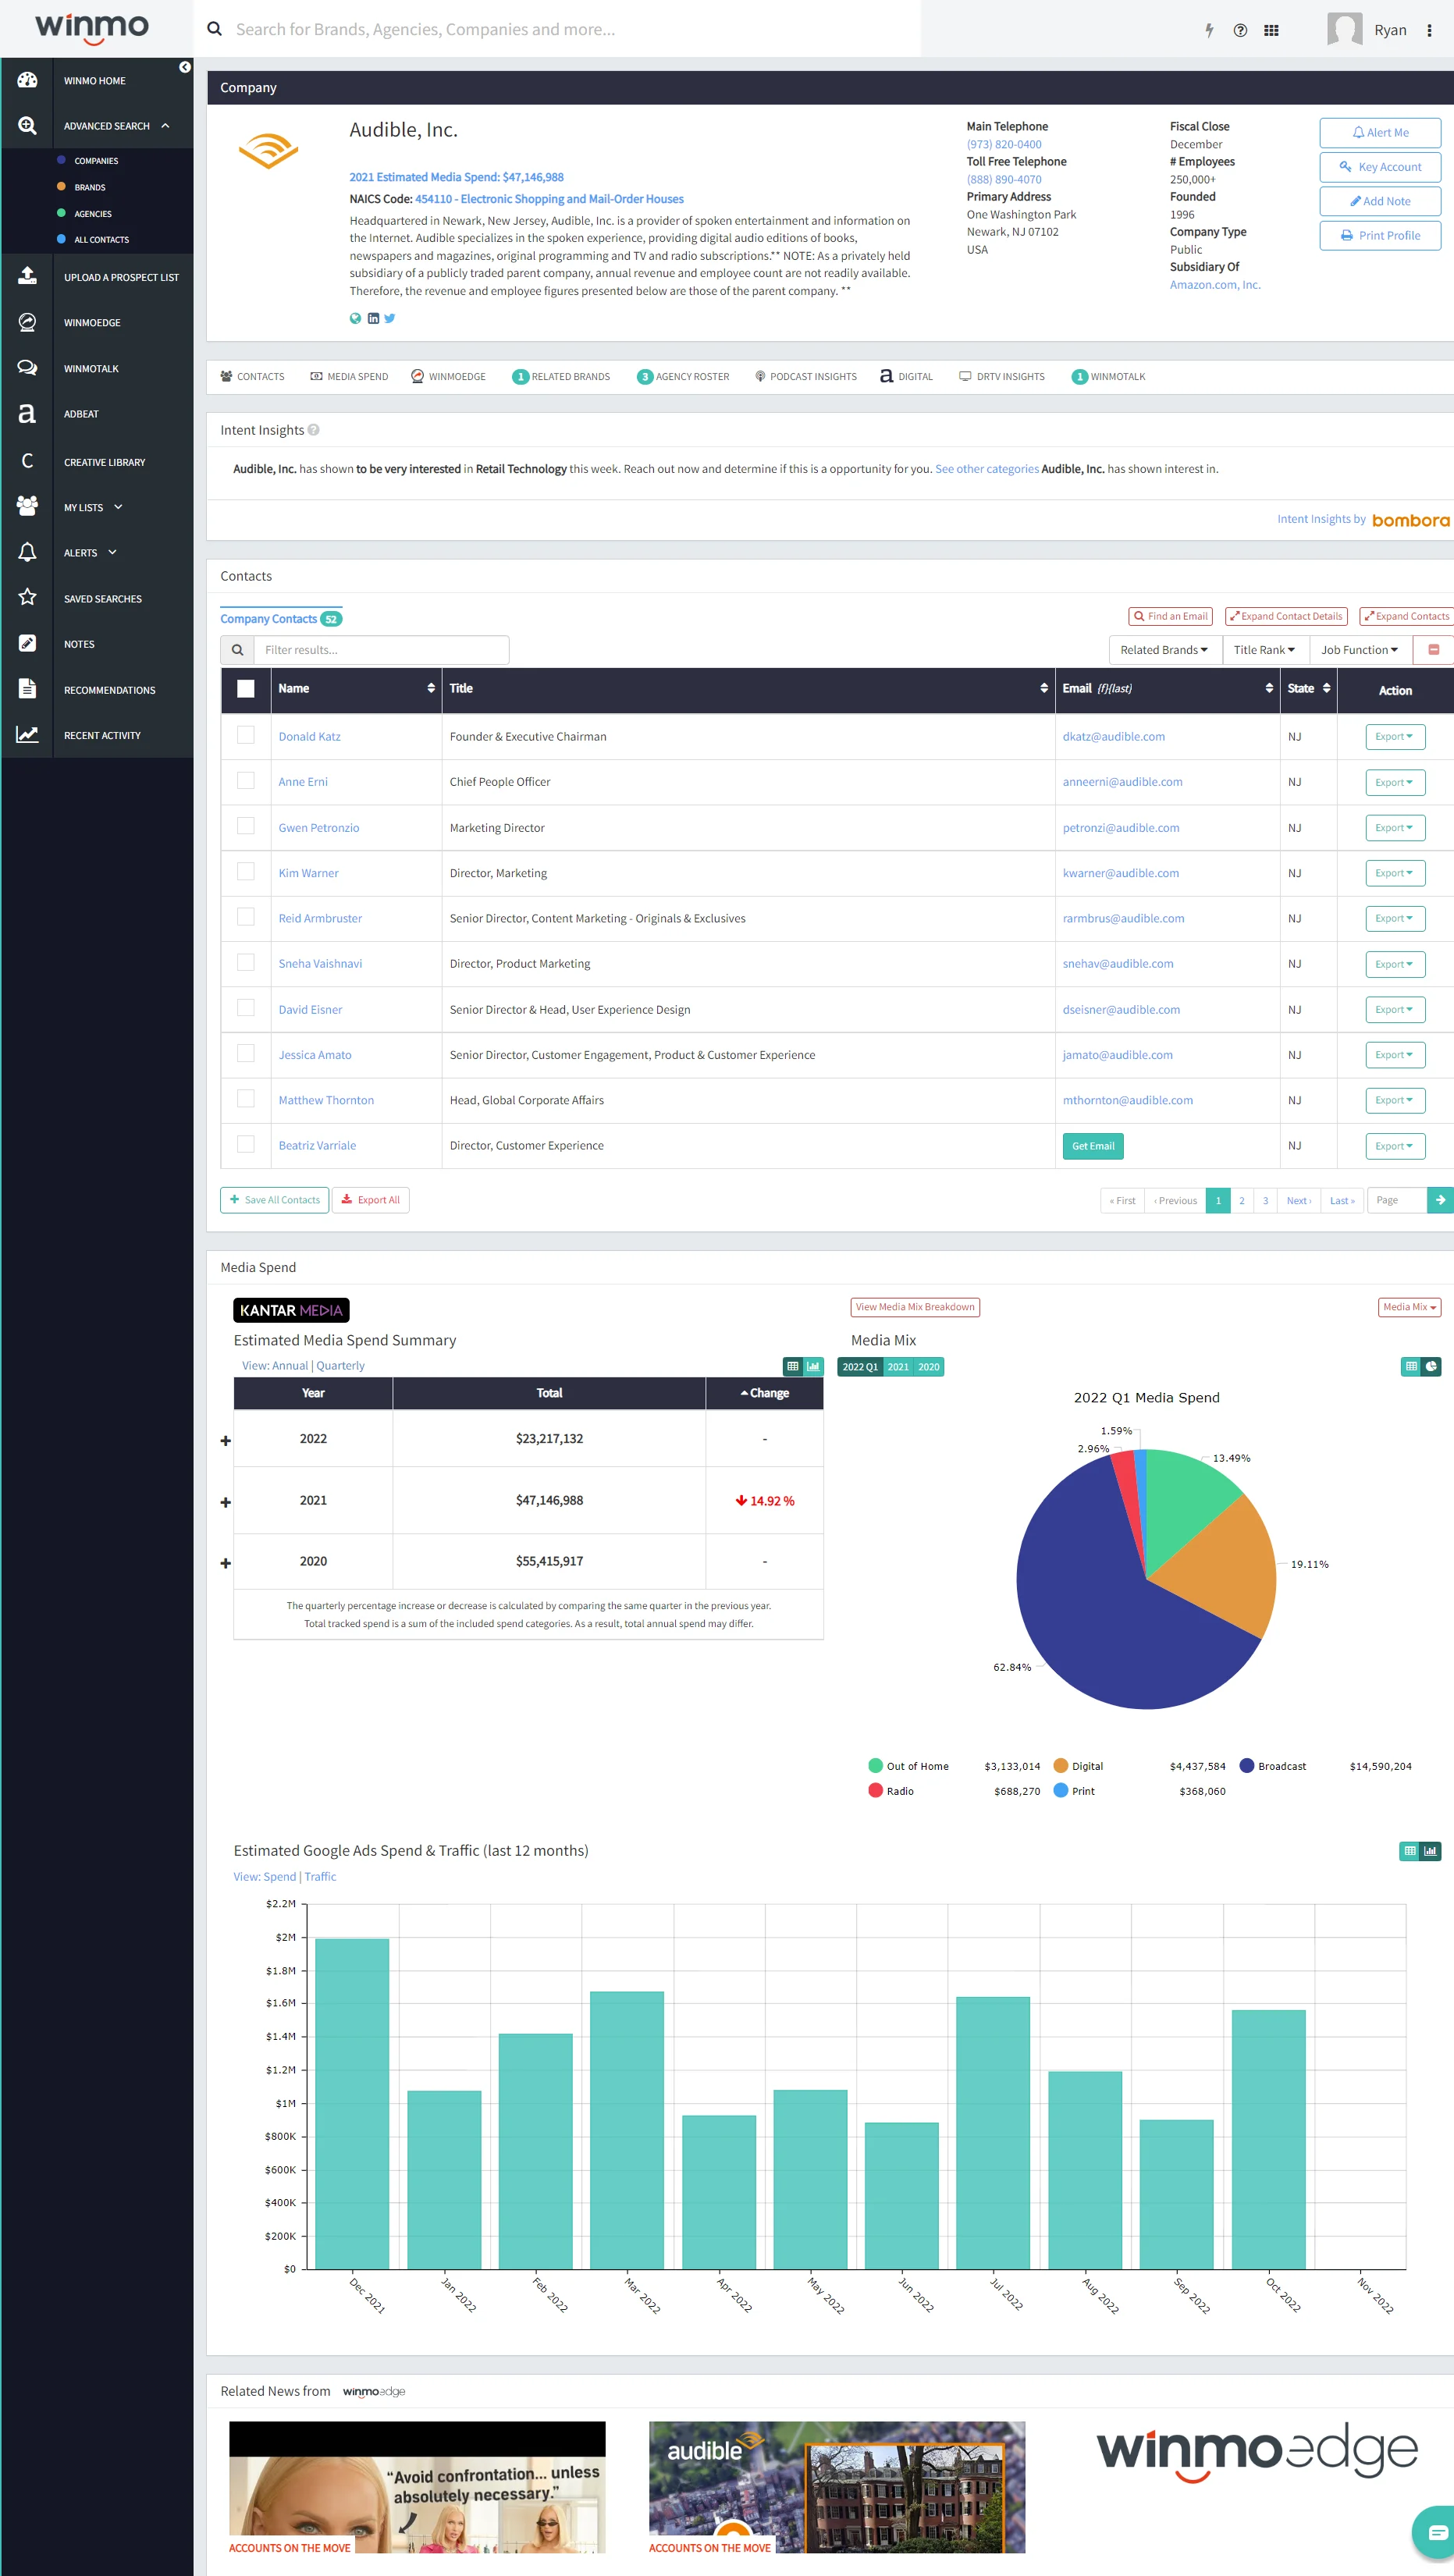Open the Adbeat sidebar icon

tap(27, 414)
